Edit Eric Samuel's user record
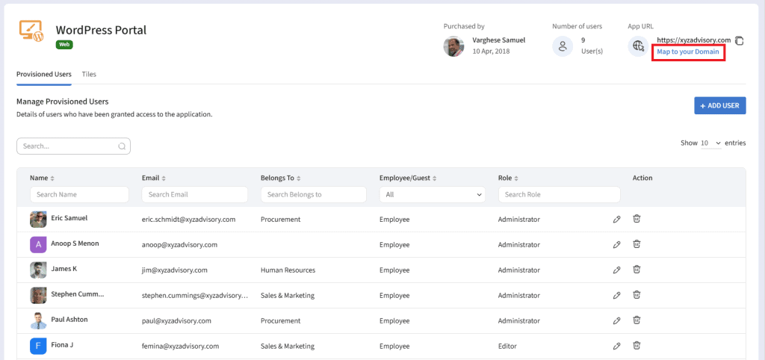Image resolution: width=765 pixels, height=360 pixels. point(616,220)
